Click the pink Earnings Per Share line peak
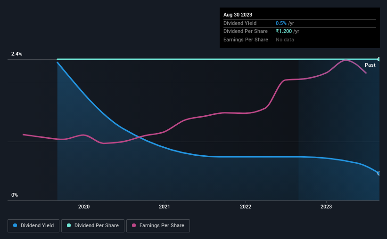This screenshot has width=387, height=239. coord(346,60)
